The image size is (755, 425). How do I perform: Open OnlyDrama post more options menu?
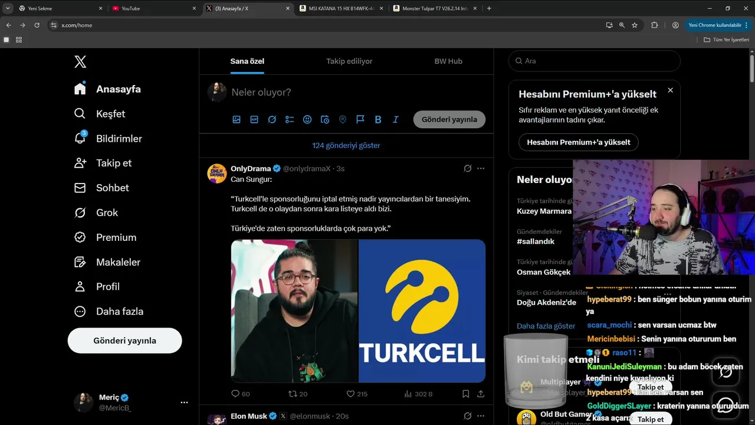[481, 168]
